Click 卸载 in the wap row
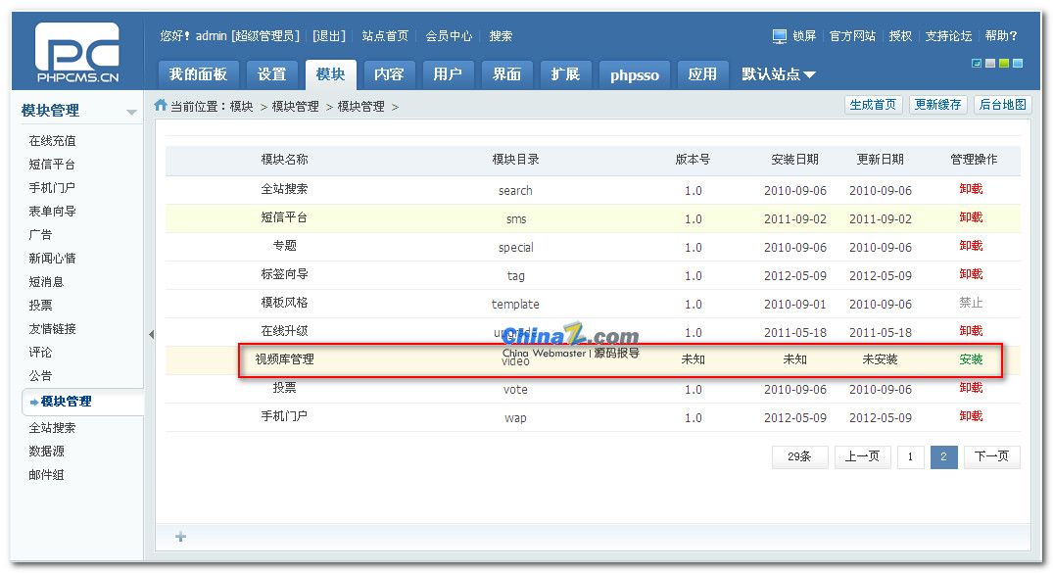The height and width of the screenshot is (573, 1053). click(x=971, y=416)
